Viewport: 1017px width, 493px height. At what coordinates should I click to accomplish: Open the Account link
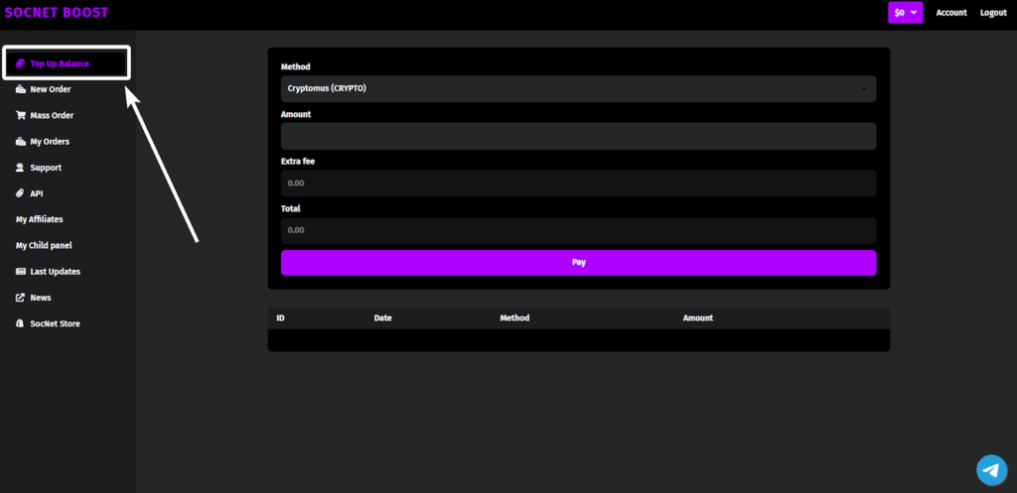tap(950, 13)
